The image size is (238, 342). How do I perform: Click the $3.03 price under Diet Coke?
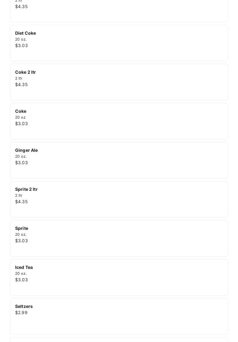coord(21,46)
